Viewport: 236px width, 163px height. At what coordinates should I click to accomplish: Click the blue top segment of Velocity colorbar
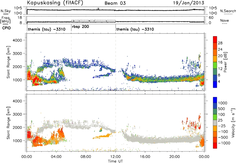(x=215, y=100)
